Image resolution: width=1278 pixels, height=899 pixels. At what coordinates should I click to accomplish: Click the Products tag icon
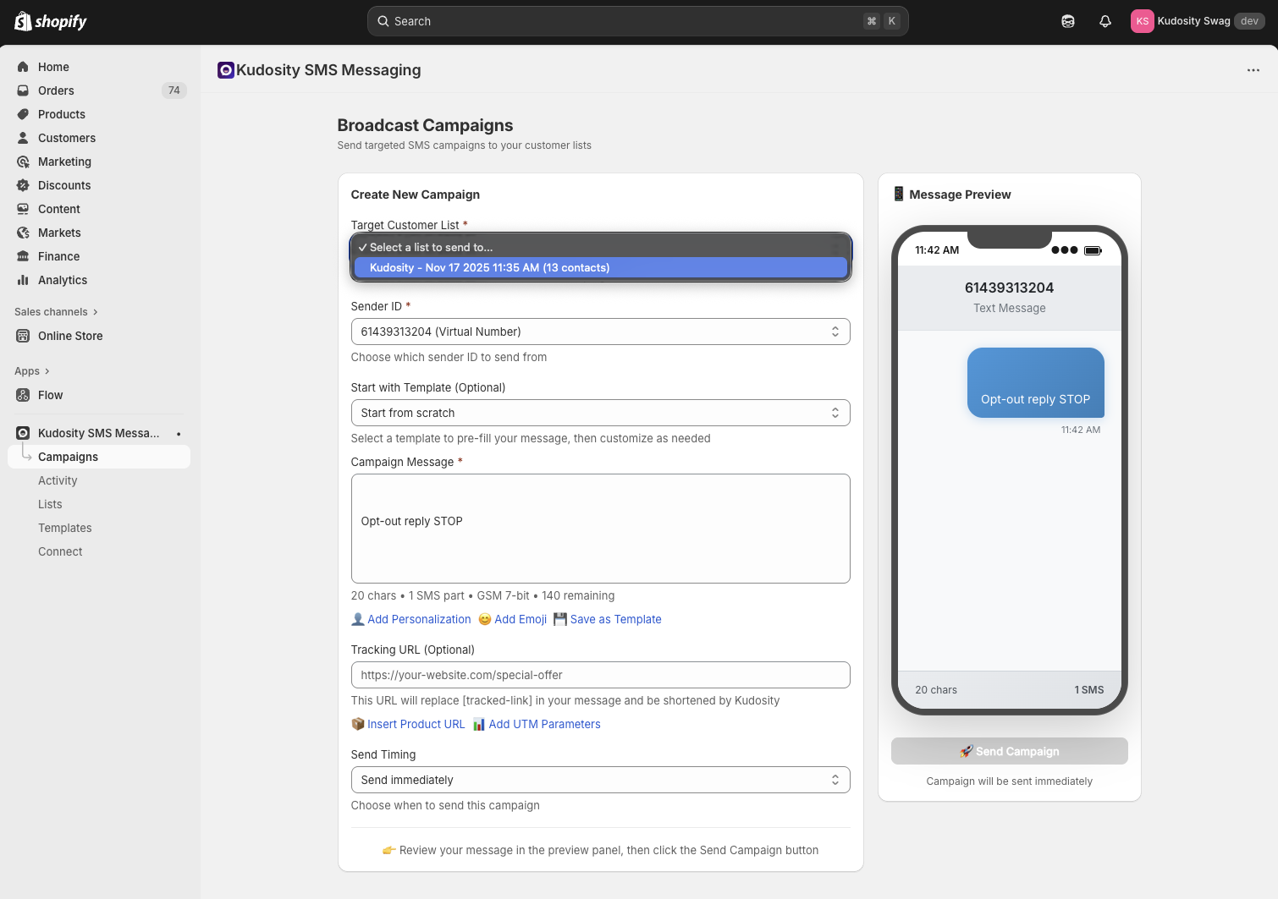tap(23, 114)
